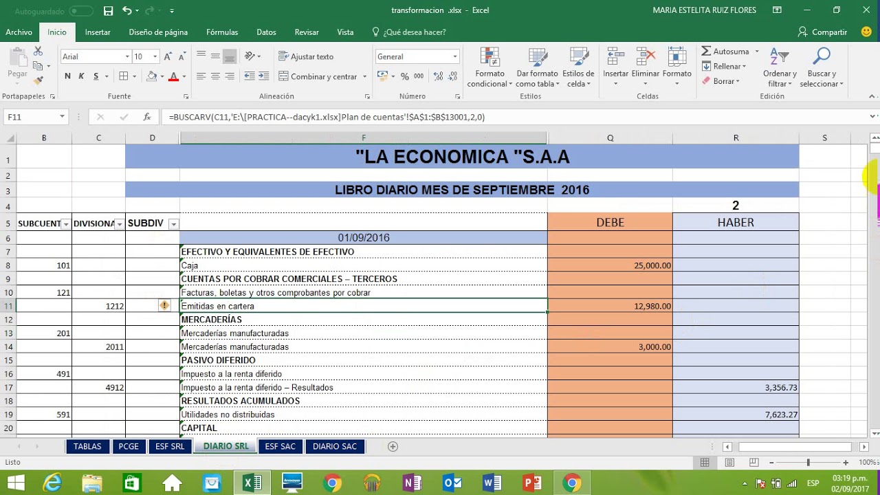Apply underline with the S button

click(x=96, y=76)
